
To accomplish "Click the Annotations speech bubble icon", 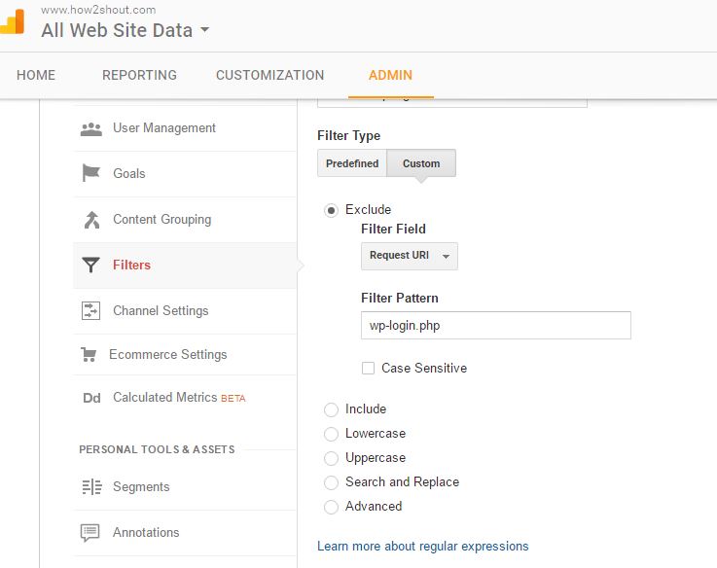I will (x=90, y=533).
